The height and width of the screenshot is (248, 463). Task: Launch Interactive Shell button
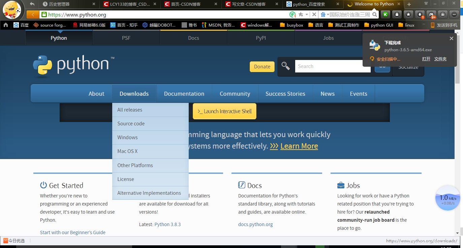coord(224,111)
